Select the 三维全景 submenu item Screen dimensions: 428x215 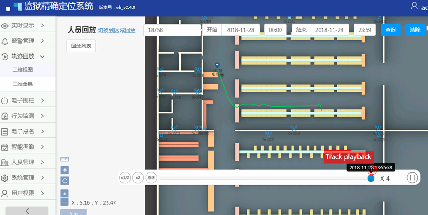click(23, 84)
